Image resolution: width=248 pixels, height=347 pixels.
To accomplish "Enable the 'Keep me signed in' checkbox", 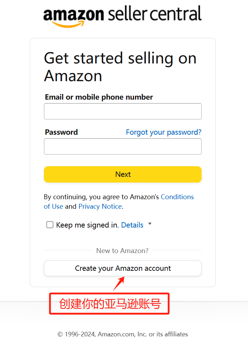I will [x=50, y=225].
